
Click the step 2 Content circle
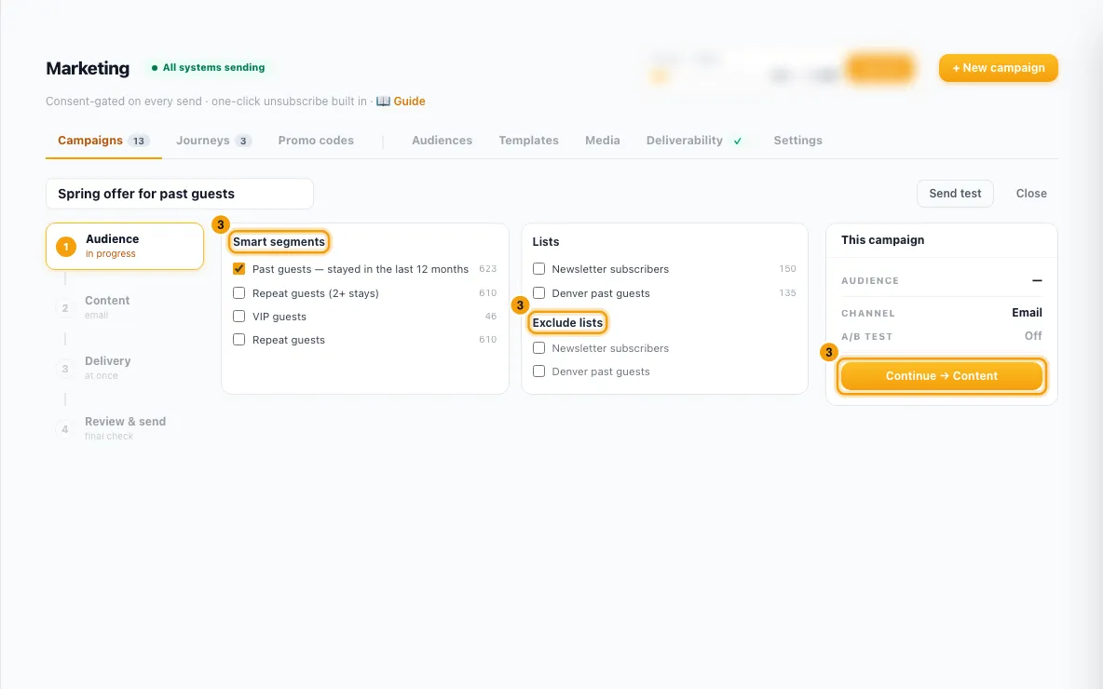point(64,308)
